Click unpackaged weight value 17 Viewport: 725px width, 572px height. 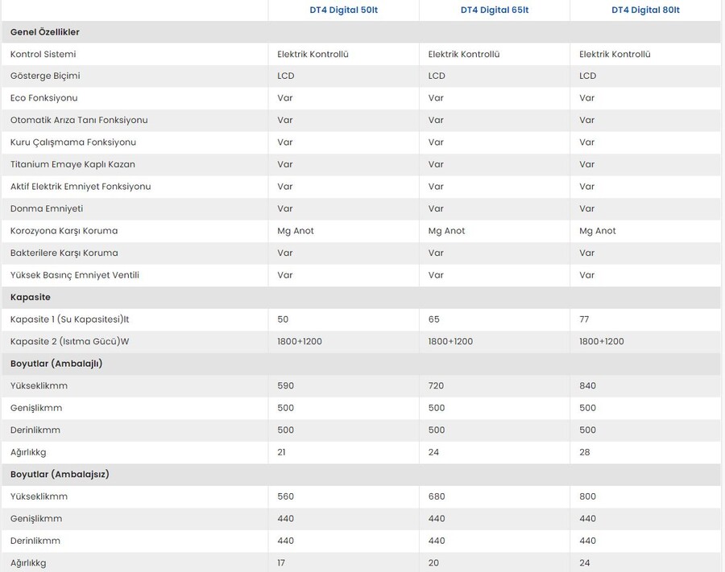coord(281,563)
